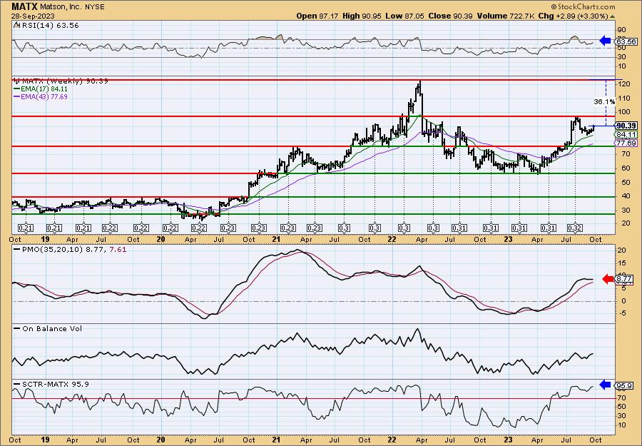Click the 110 price axis label

(623, 98)
